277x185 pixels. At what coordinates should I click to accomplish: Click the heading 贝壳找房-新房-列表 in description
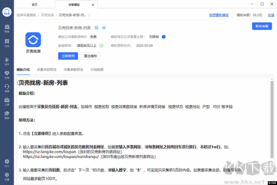(43, 83)
